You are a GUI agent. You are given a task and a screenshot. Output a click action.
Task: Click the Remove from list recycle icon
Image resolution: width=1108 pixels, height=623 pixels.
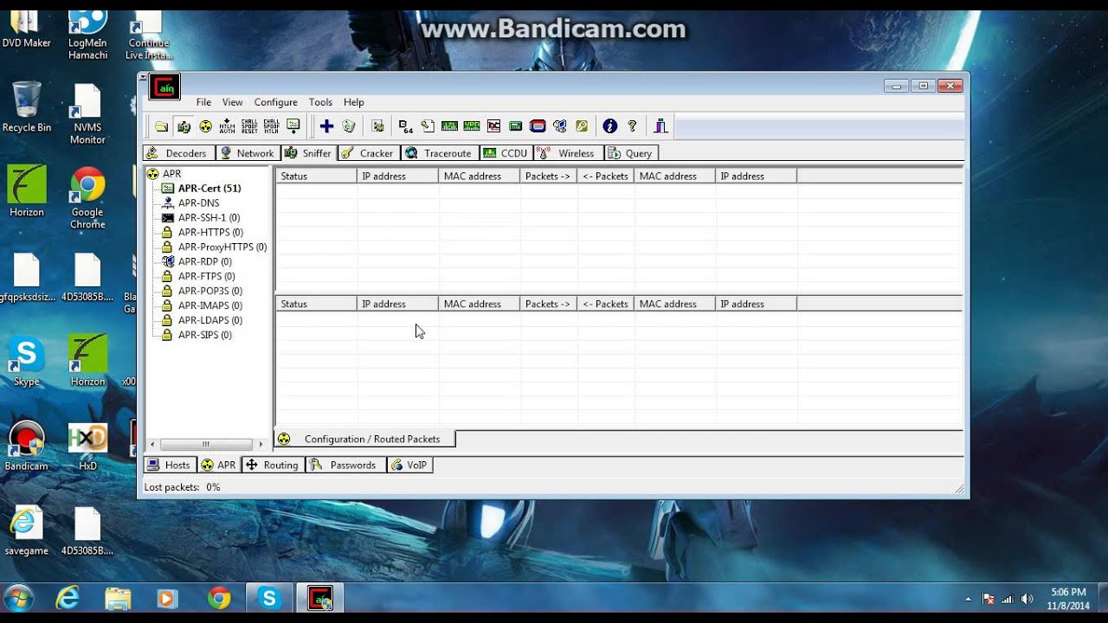pos(349,126)
